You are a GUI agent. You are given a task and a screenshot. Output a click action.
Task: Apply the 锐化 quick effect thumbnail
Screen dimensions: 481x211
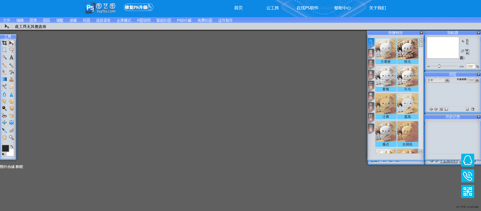(x=408, y=51)
